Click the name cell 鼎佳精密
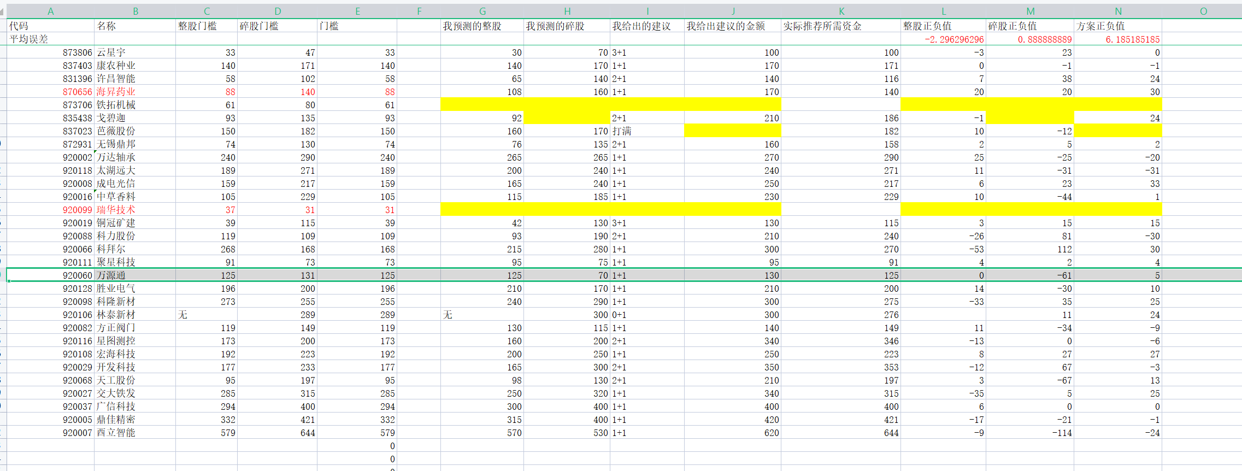1242x471 pixels. pos(135,420)
